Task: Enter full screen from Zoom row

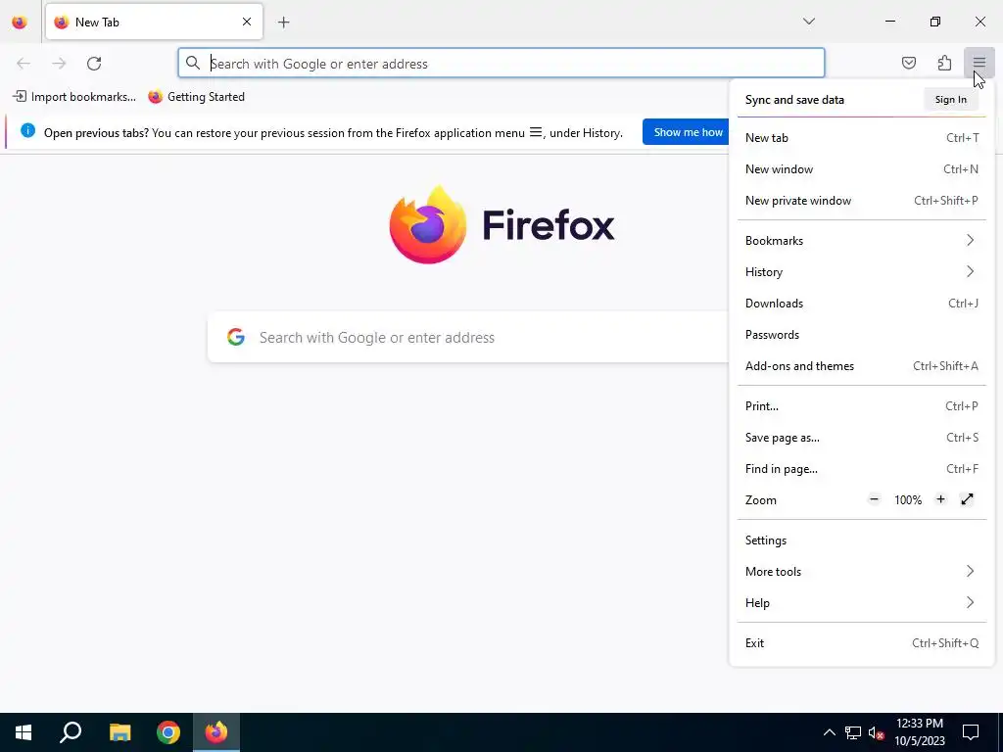Action: (x=967, y=499)
